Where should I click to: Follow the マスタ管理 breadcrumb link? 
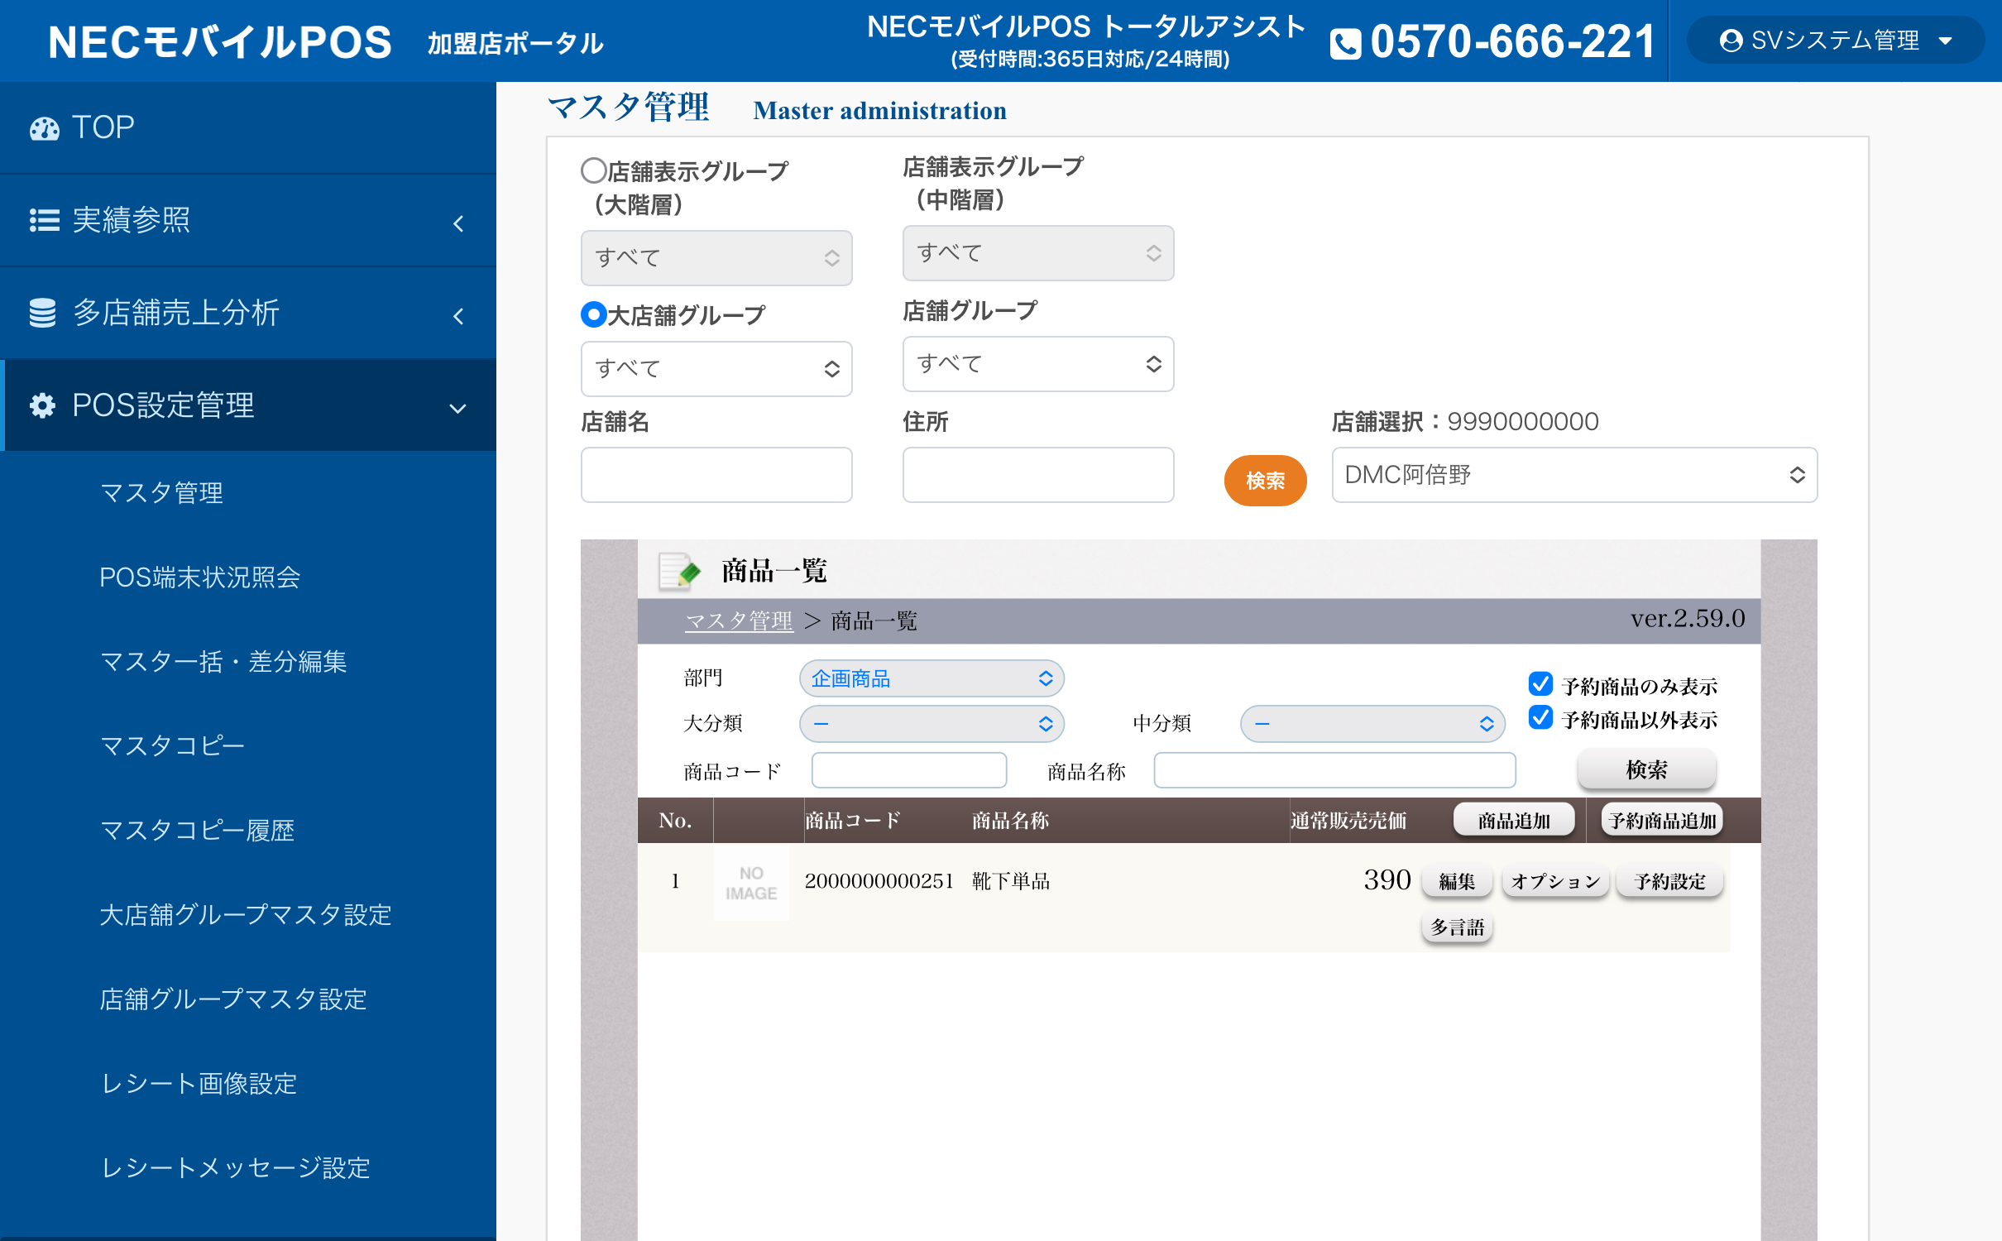click(739, 620)
